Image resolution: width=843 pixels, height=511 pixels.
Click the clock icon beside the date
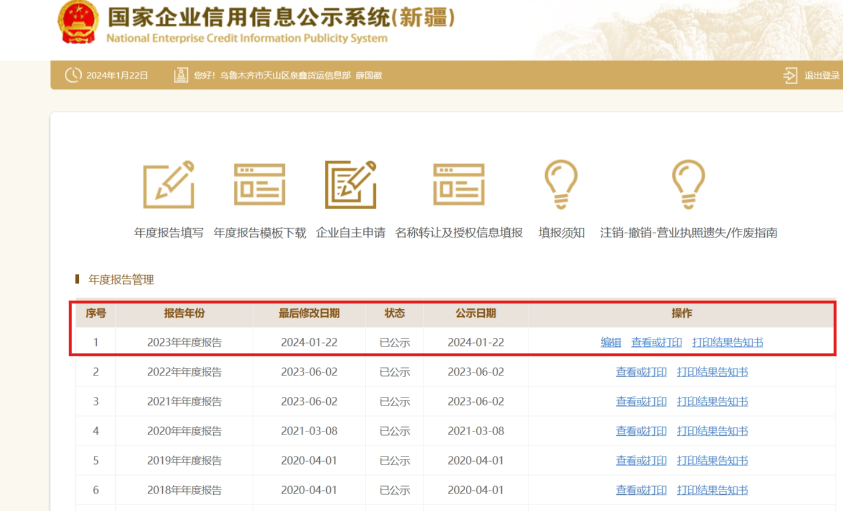click(73, 75)
